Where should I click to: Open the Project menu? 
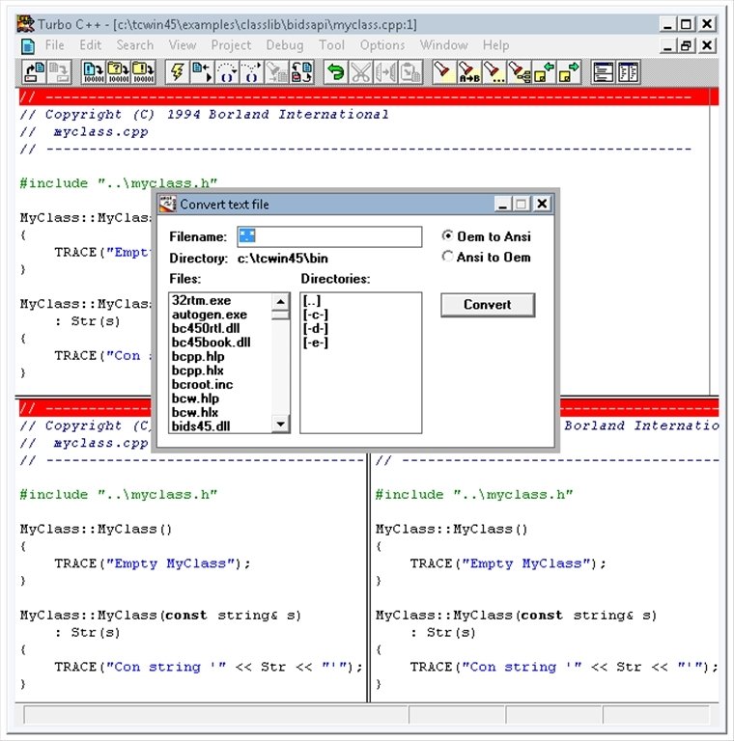tap(231, 45)
